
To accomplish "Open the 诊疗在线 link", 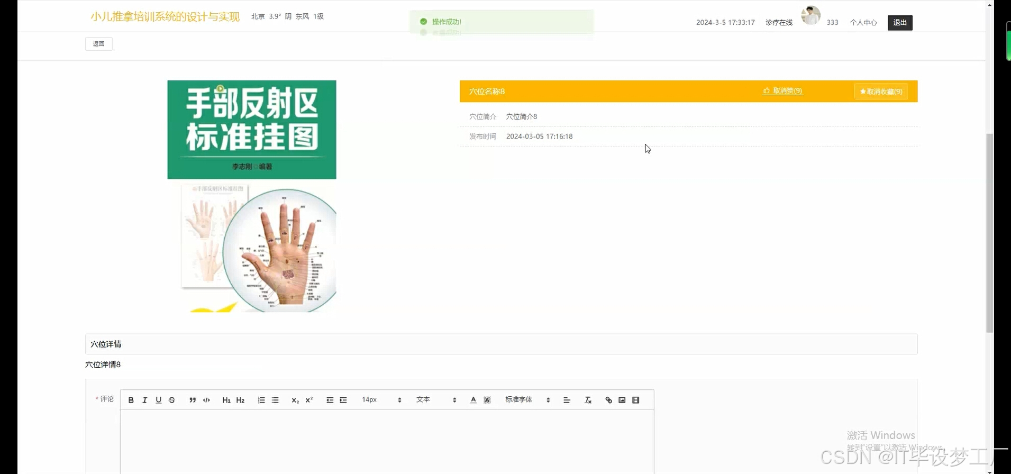I will click(x=779, y=23).
